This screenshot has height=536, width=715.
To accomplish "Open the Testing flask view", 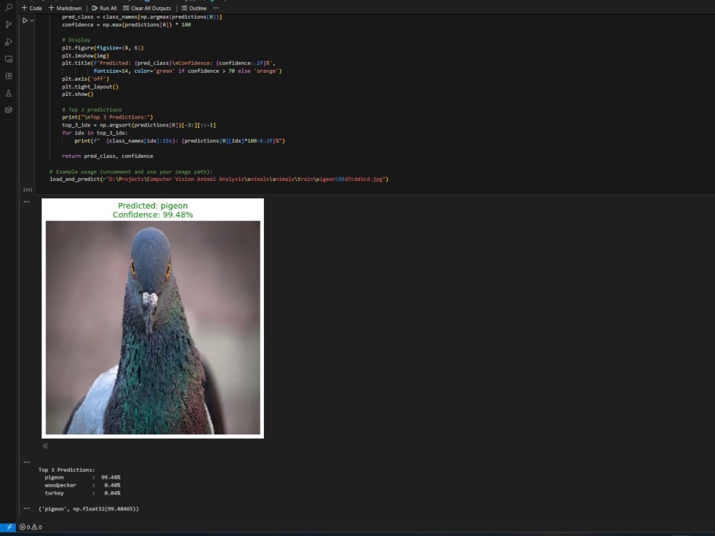I will (x=9, y=94).
